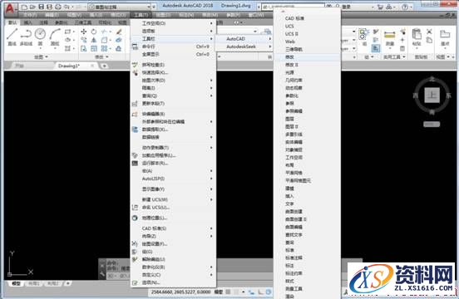Toggle the 文字 toolbar in toolbar list
The image size is (459, 299).
point(307,203)
